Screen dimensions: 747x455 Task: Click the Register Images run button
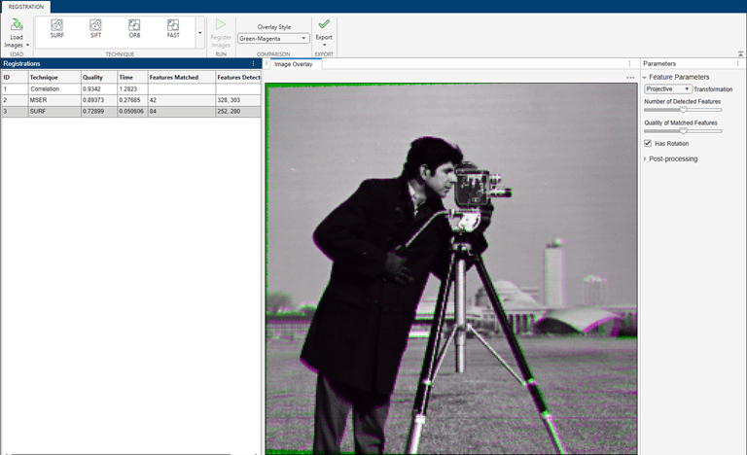click(x=221, y=33)
